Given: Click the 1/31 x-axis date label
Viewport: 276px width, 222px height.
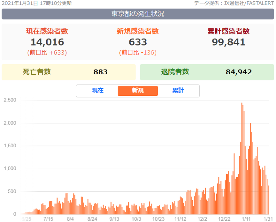Looking at the screenshot, I should tap(268, 219).
